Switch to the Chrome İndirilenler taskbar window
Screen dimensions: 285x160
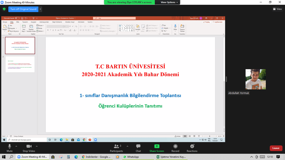[x=96, y=157]
